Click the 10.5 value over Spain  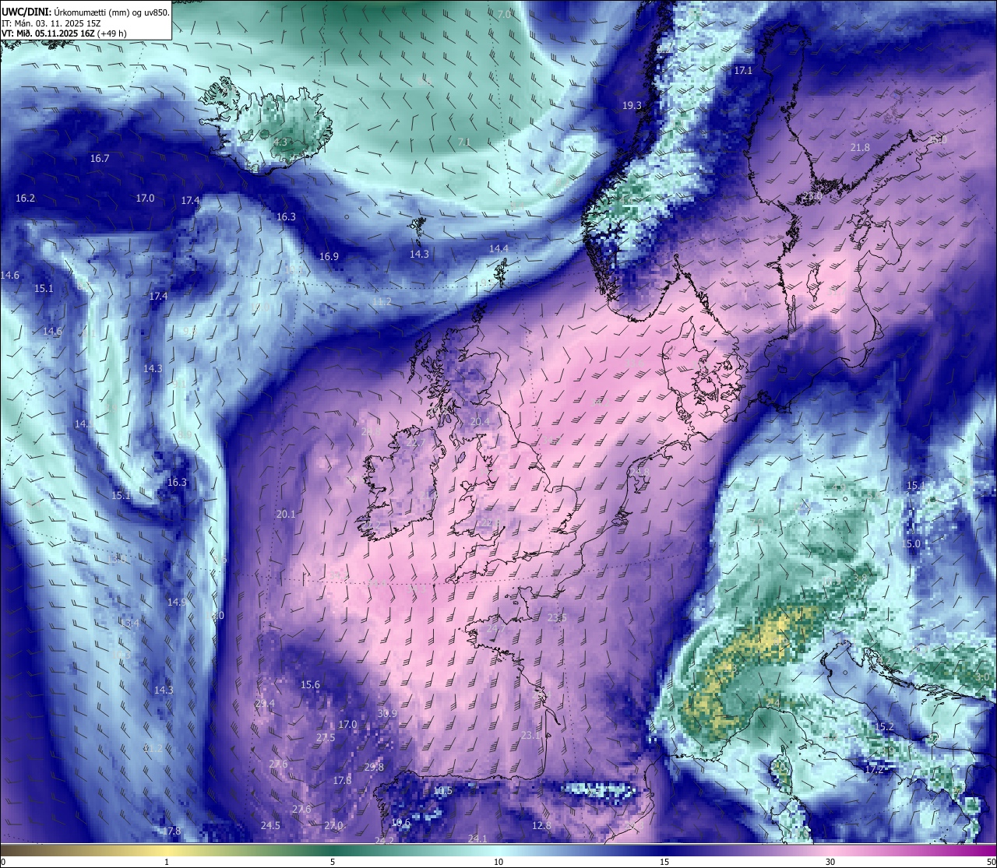442,790
